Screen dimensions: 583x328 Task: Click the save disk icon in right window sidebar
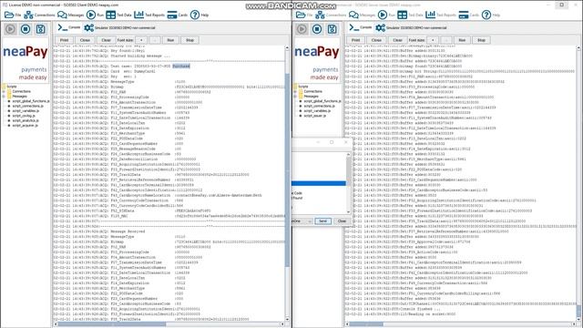point(332,28)
